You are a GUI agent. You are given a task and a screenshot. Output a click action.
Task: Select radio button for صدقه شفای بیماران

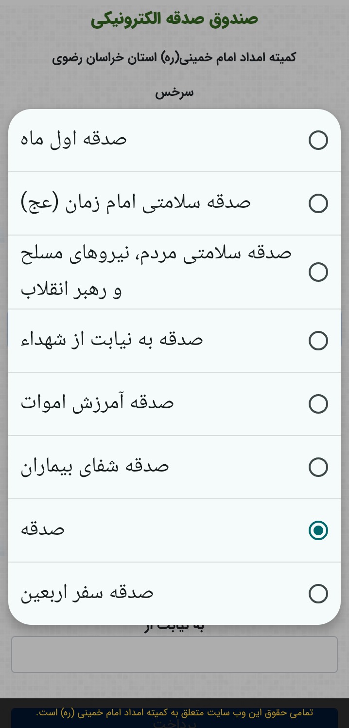(x=318, y=467)
